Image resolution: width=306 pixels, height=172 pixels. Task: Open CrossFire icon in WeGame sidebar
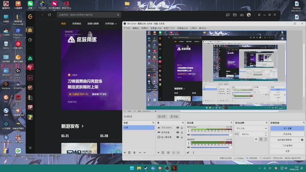pyautogui.click(x=30, y=88)
